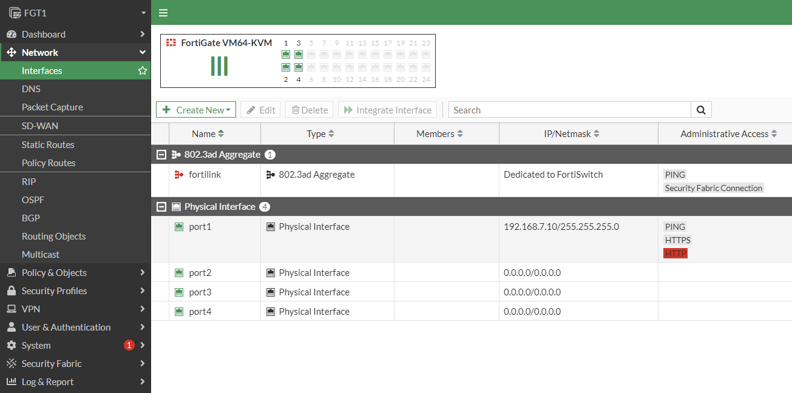Collapse the Physical Interface group
792x393 pixels.
pyautogui.click(x=161, y=207)
